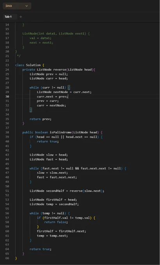Click 'while (temp != null) {' line
160x265 pixels.
50,213
